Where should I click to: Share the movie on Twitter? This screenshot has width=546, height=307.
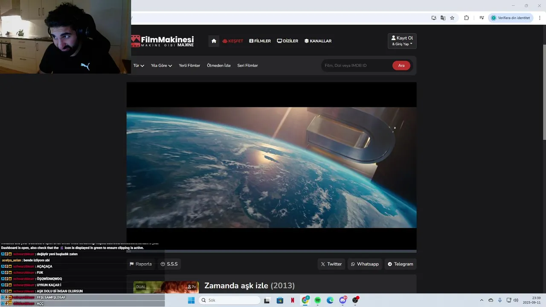coord(331,264)
